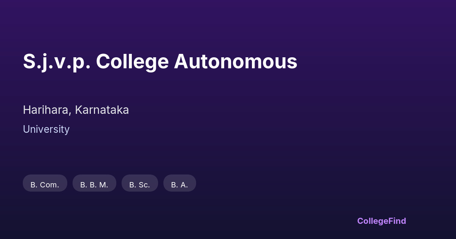Click the word College in the heading
The width and height of the screenshot is (456, 239).
point(132,61)
